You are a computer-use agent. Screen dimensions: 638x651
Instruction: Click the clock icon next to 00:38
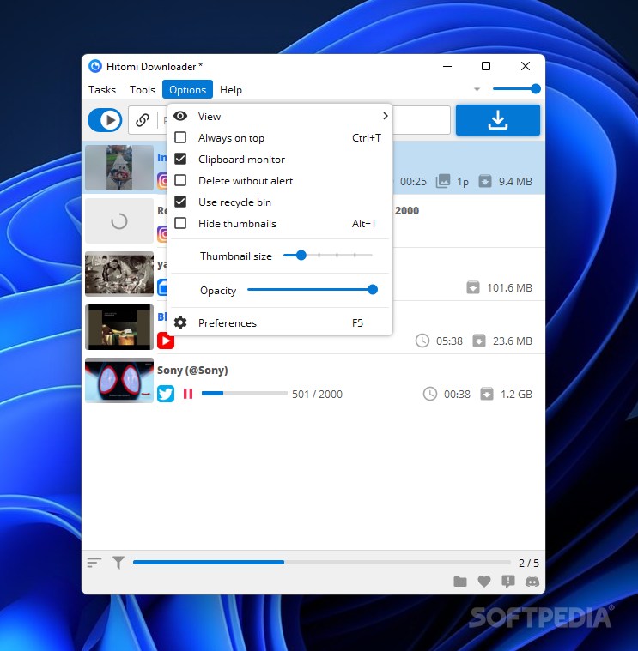[430, 394]
